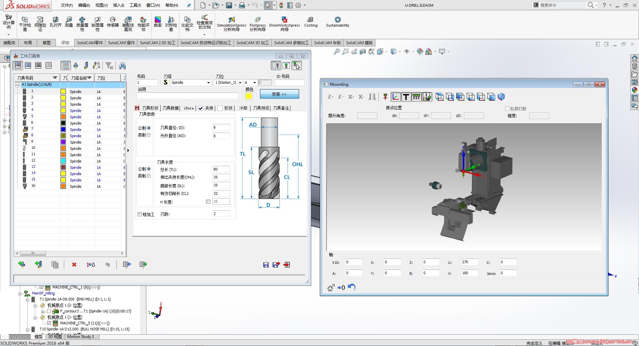
Task: Open the 干涉检查 interference check tool
Action: tap(25, 24)
